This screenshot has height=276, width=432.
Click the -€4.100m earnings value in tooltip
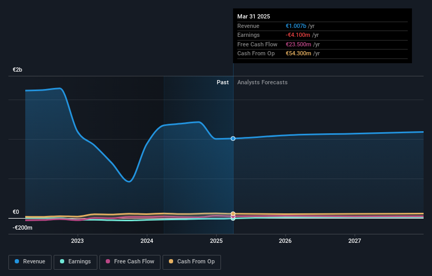(298, 35)
